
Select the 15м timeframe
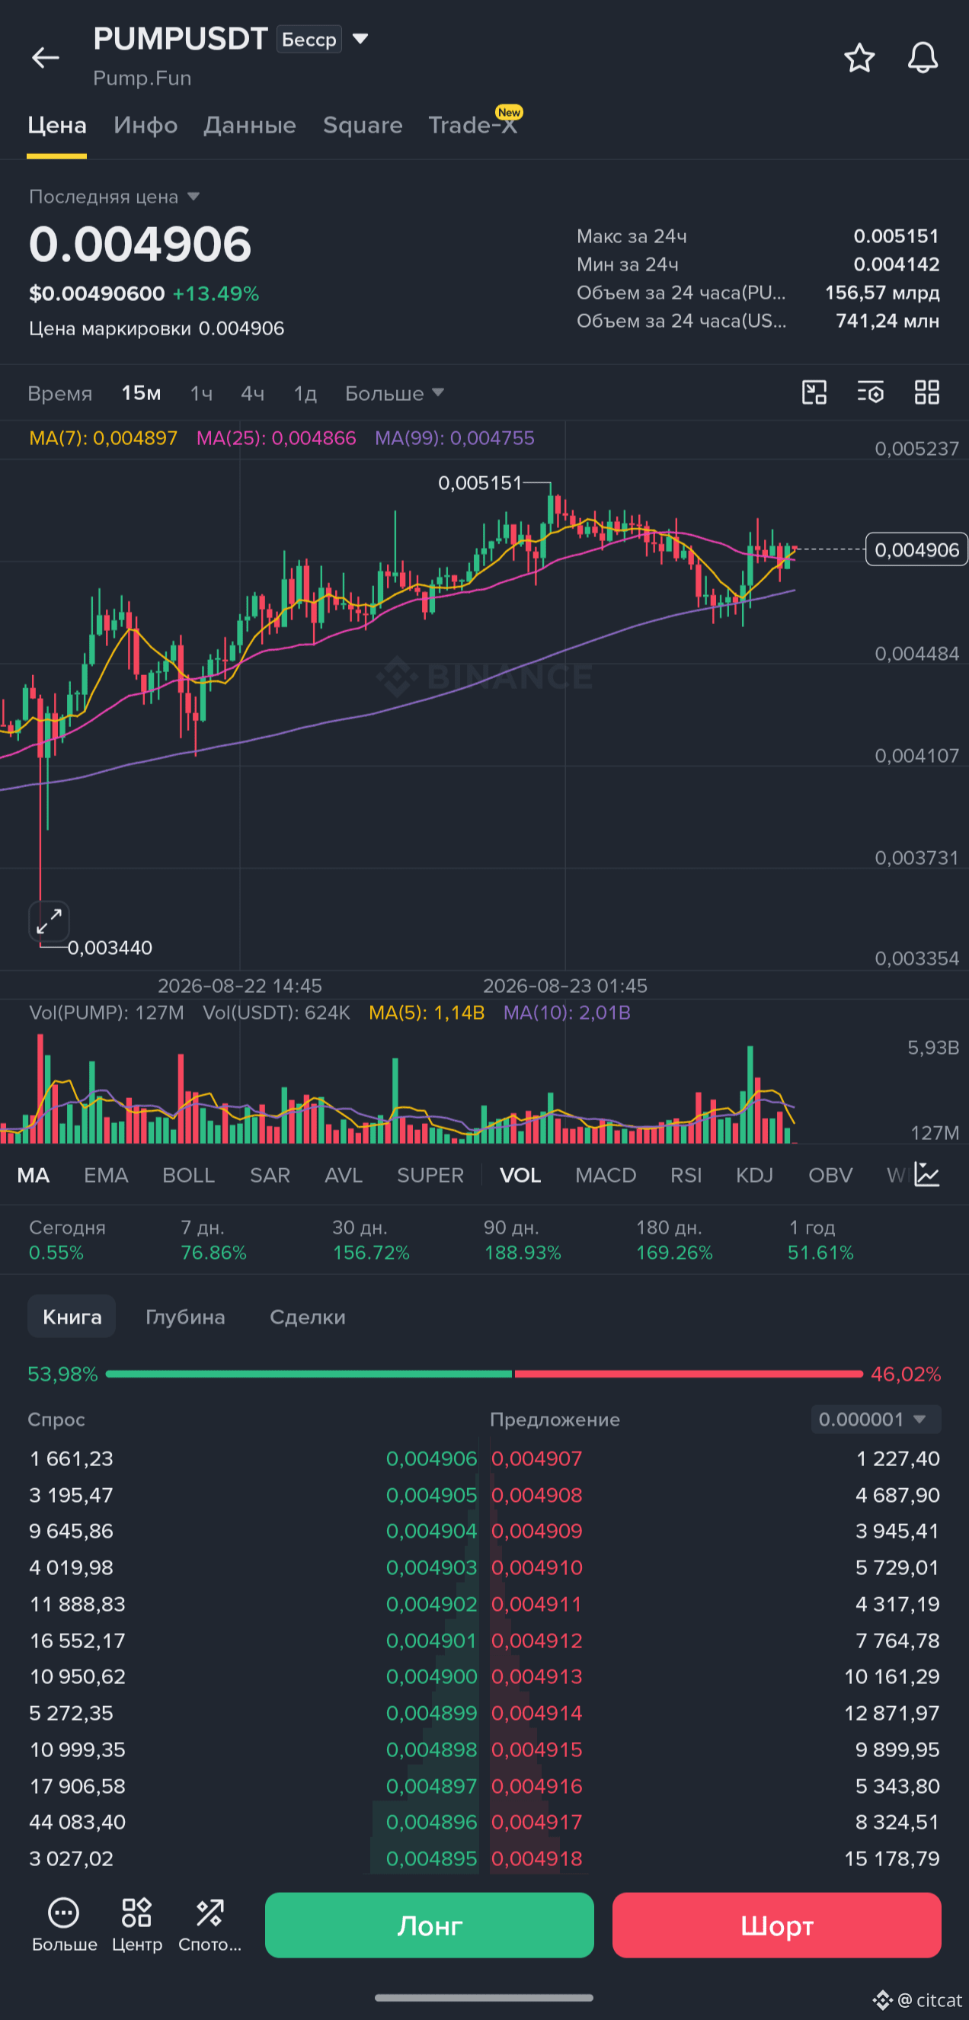[x=141, y=393]
